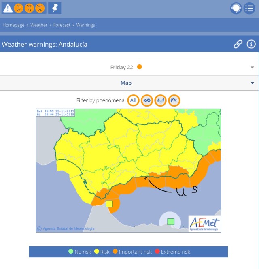Filter phenomena by All
This screenshot has width=259, height=269.
point(133,100)
